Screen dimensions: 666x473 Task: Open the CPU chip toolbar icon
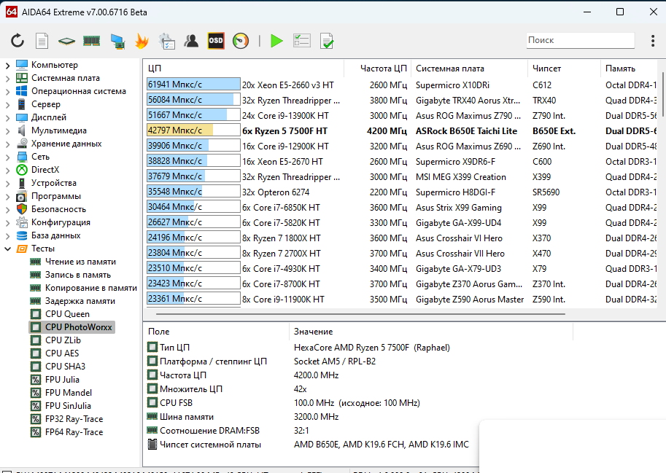tap(66, 41)
